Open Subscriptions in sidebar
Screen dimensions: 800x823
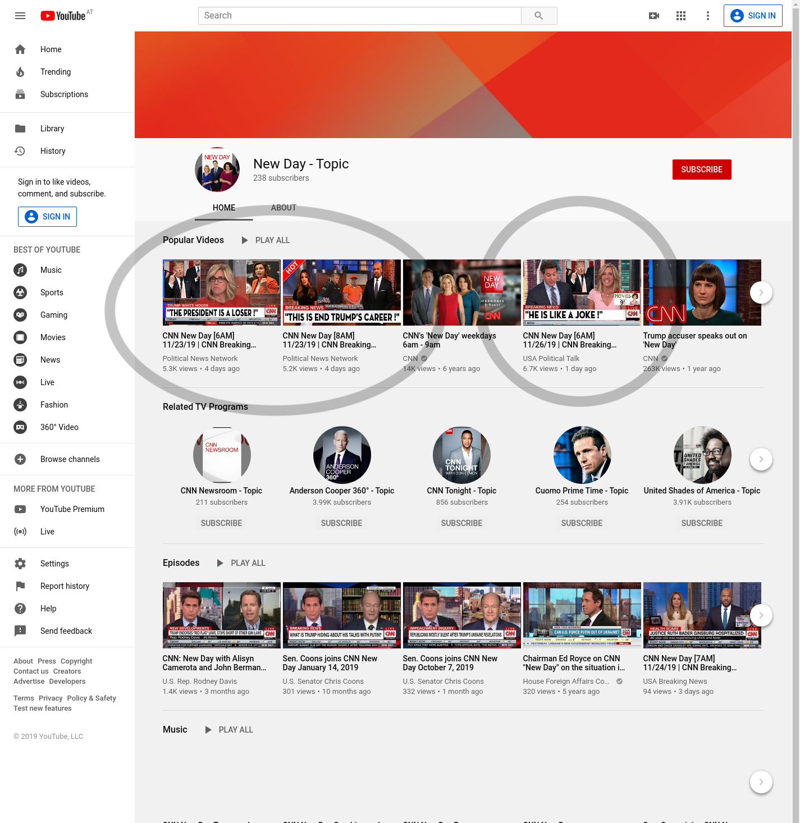click(x=67, y=94)
